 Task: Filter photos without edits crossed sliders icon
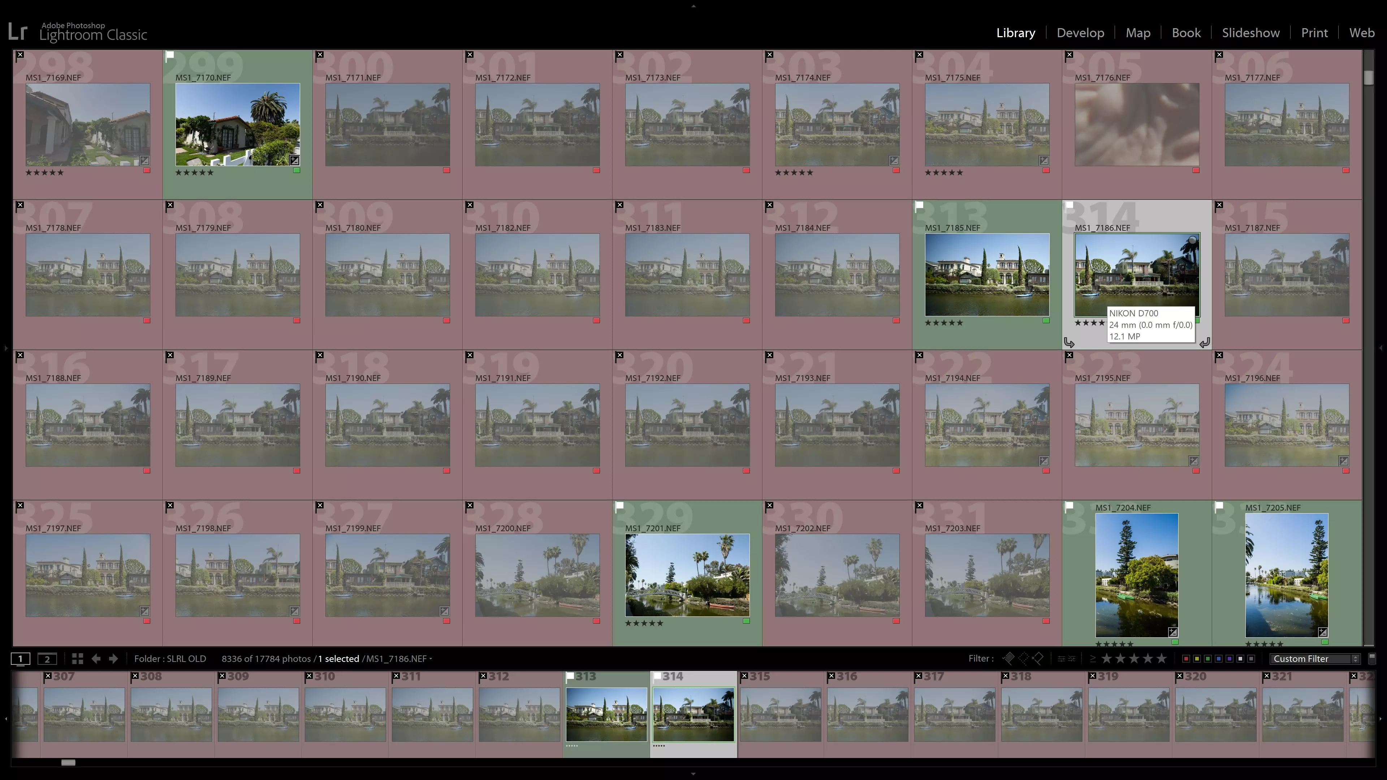click(1071, 659)
